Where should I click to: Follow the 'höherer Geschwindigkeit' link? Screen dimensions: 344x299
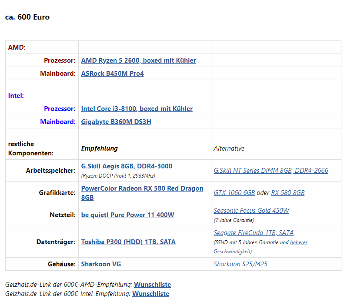[x=299, y=242]
